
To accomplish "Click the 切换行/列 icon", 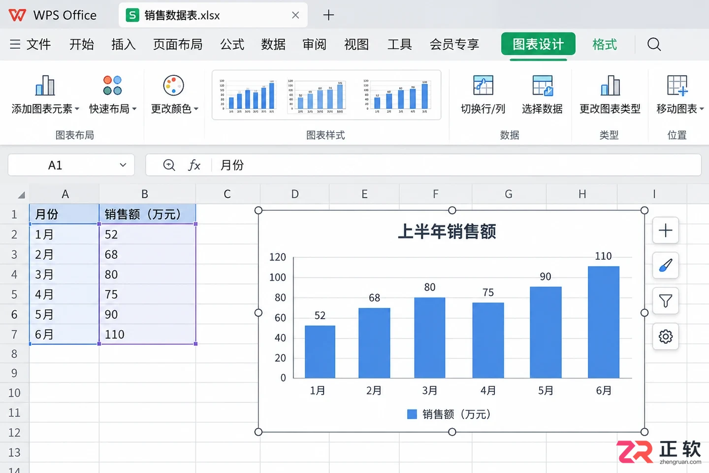I will [483, 85].
